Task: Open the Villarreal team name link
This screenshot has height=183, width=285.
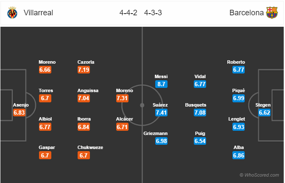Action: pyautogui.click(x=38, y=13)
